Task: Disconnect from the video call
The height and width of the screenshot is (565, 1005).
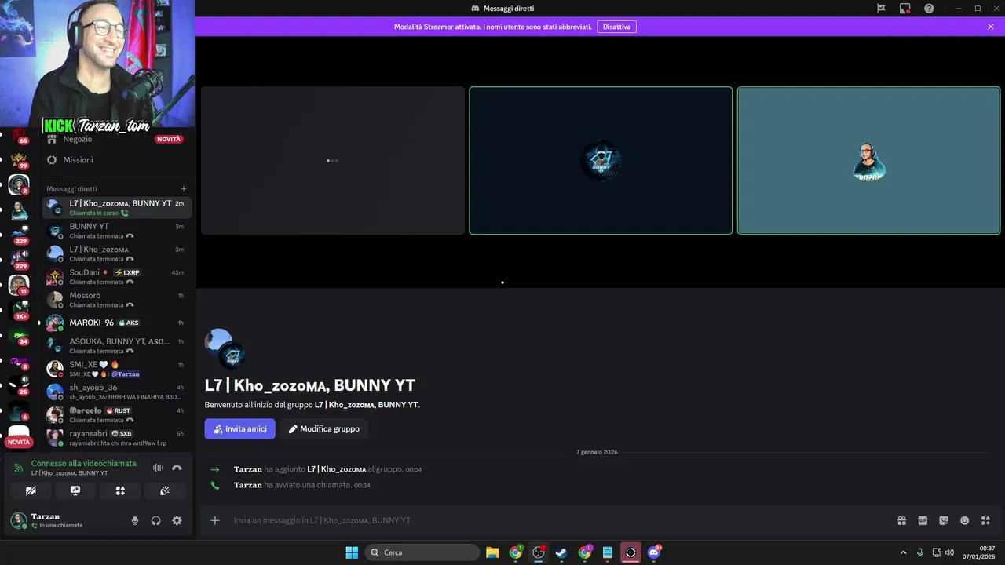Action: [x=177, y=468]
